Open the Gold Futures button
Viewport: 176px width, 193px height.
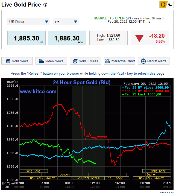pyautogui.click(x=85, y=61)
